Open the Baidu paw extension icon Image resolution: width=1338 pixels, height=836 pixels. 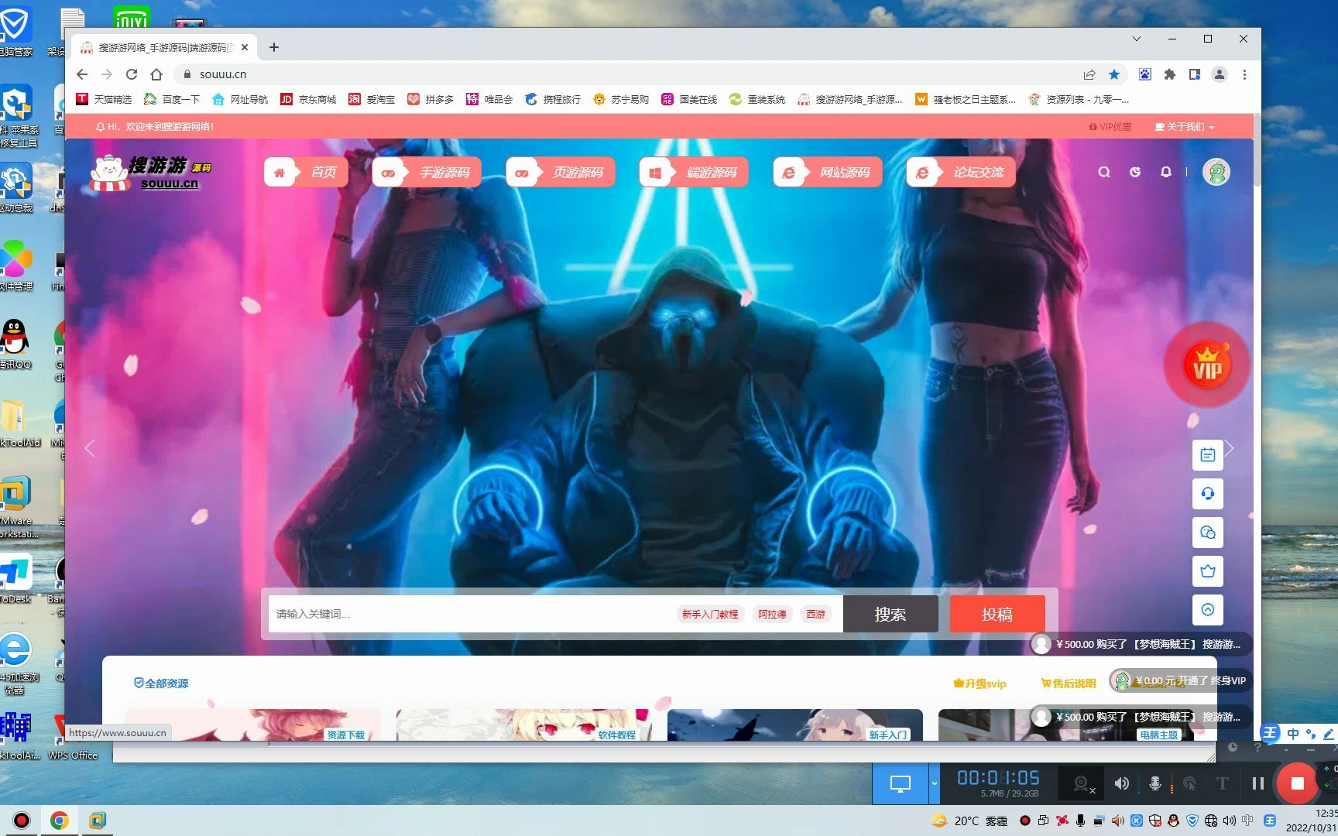1145,74
